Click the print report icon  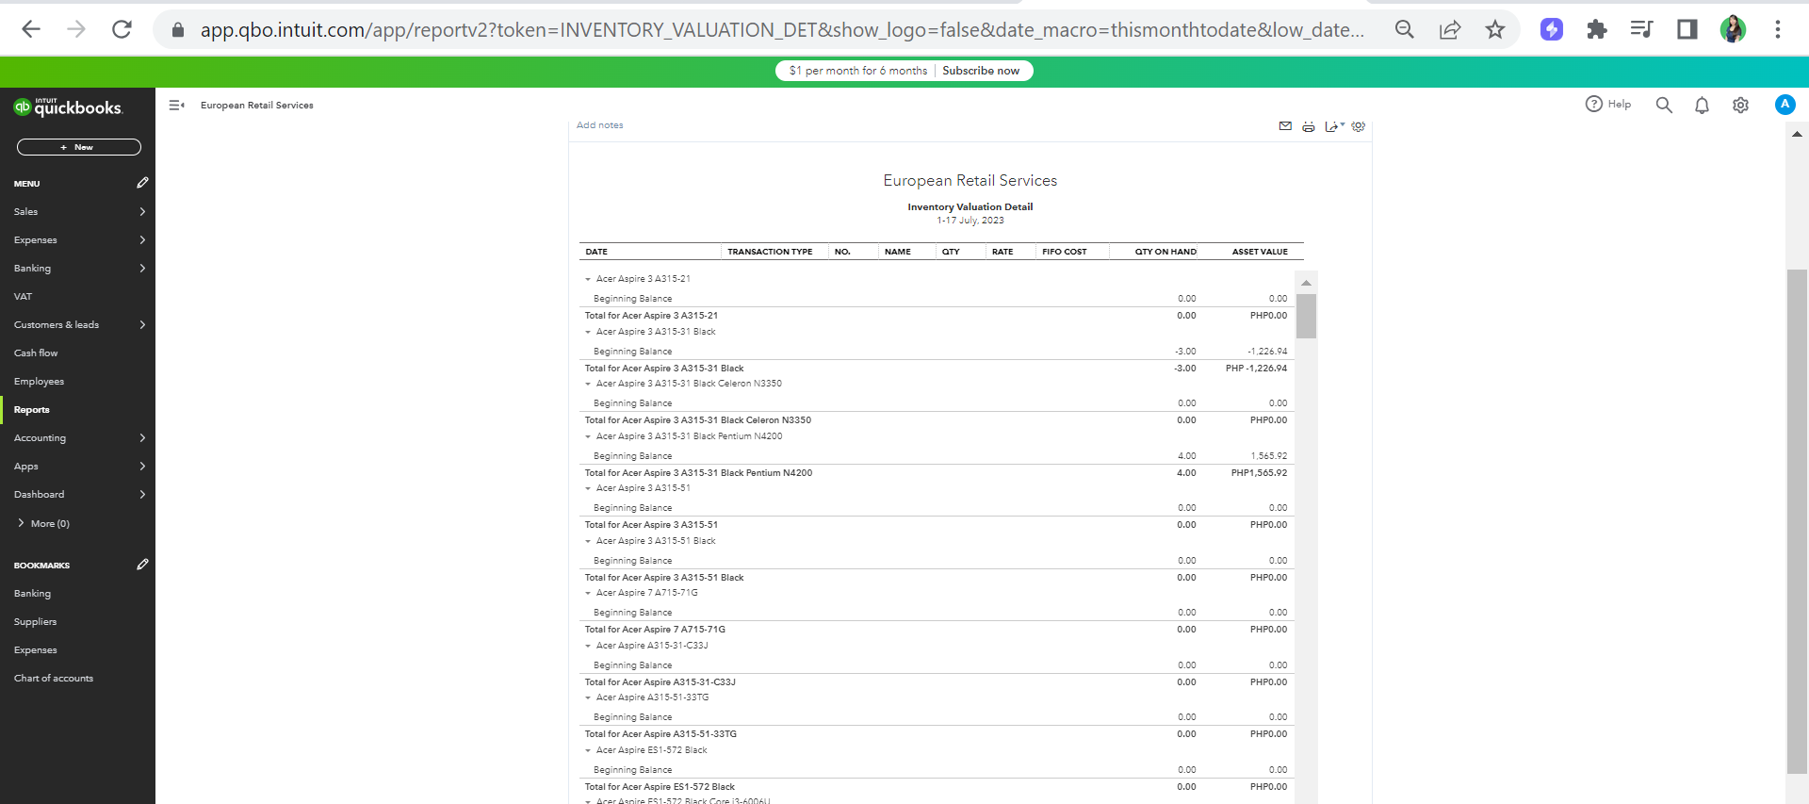(x=1309, y=126)
